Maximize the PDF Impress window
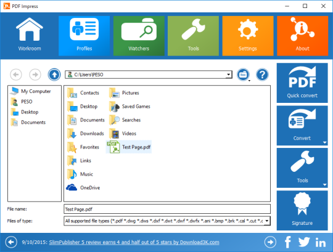 pos(305,6)
